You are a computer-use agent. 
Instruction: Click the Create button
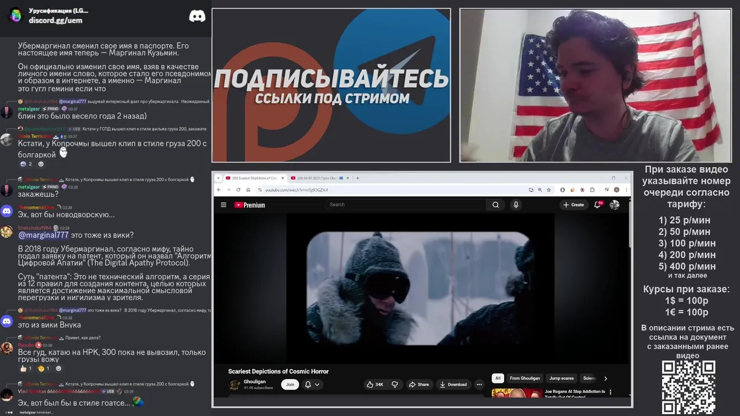point(573,205)
